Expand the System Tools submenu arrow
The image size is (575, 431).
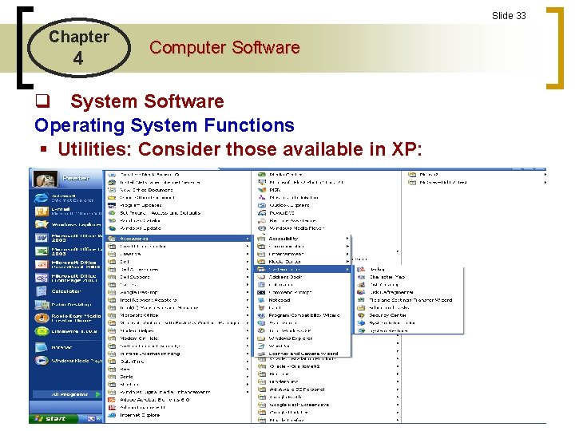pos(347,270)
